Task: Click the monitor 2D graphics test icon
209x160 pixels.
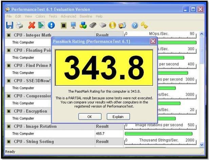Action: coord(73,25)
